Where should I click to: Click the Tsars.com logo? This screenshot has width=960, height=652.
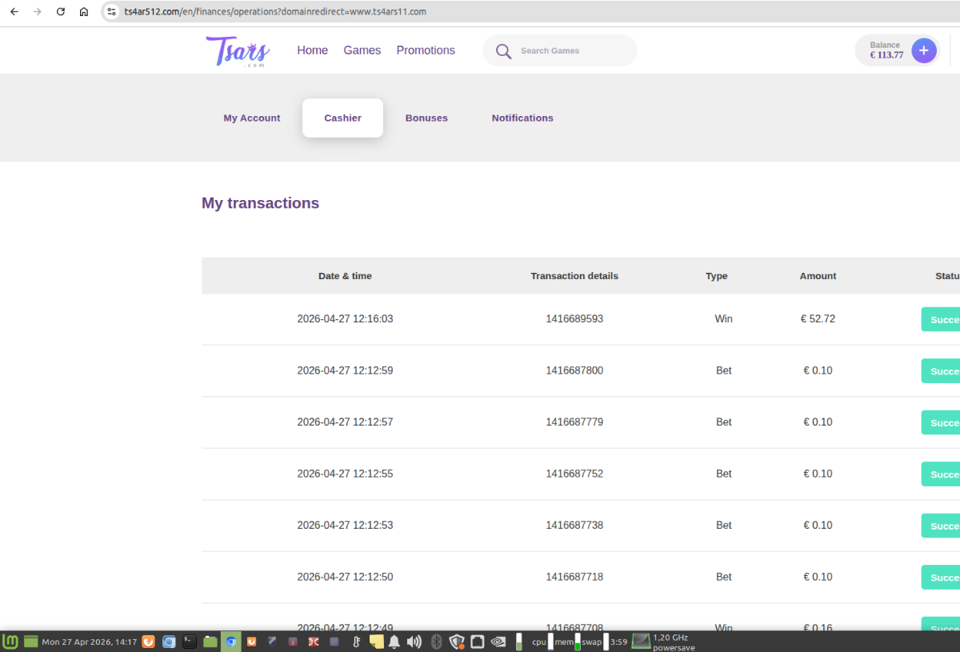238,50
